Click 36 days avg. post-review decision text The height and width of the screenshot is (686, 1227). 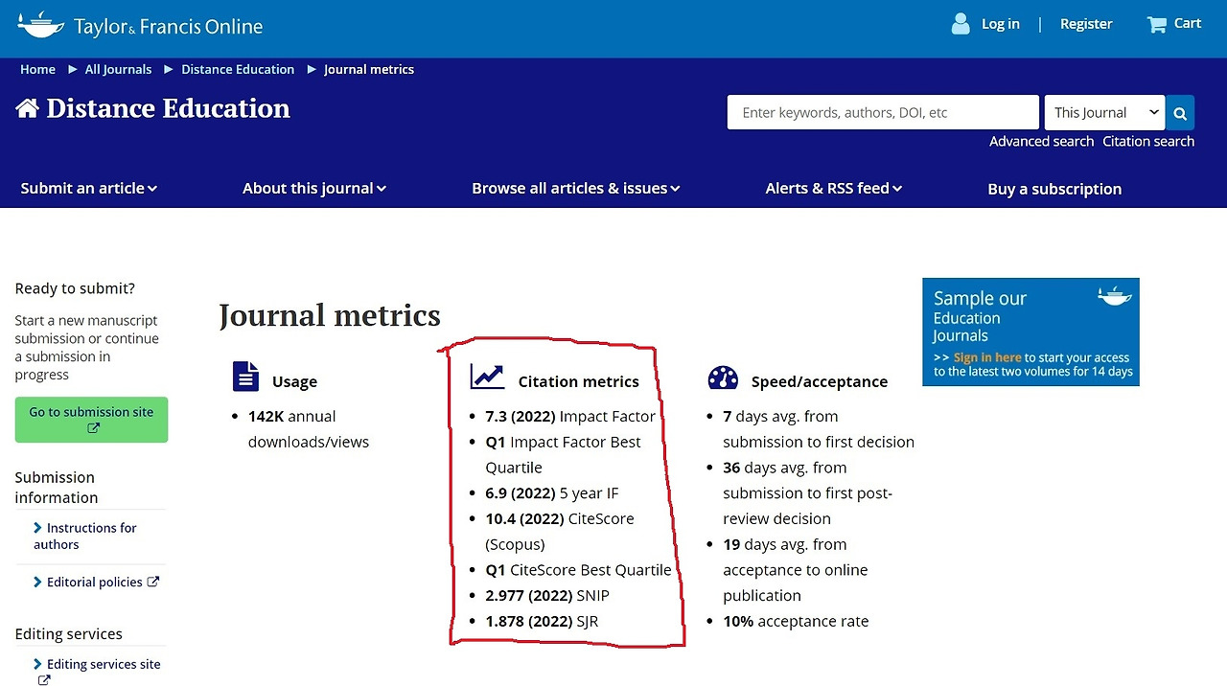click(808, 493)
